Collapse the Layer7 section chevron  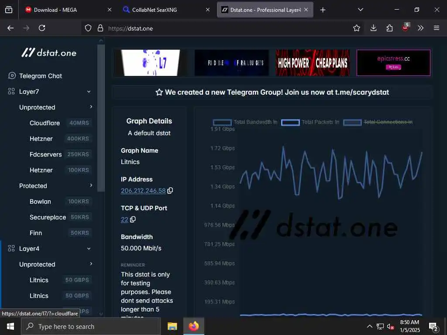pyautogui.click(x=89, y=92)
